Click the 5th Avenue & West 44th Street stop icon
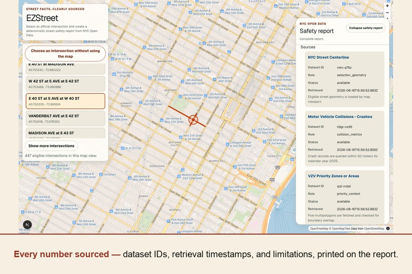Viewport: 412px width, 274px height. pyautogui.click(x=205, y=96)
